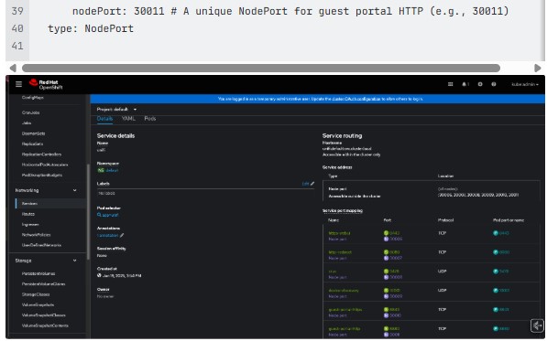547x341 pixels.
Task: Click the floating arrow button at bottom right
Action: (537, 325)
